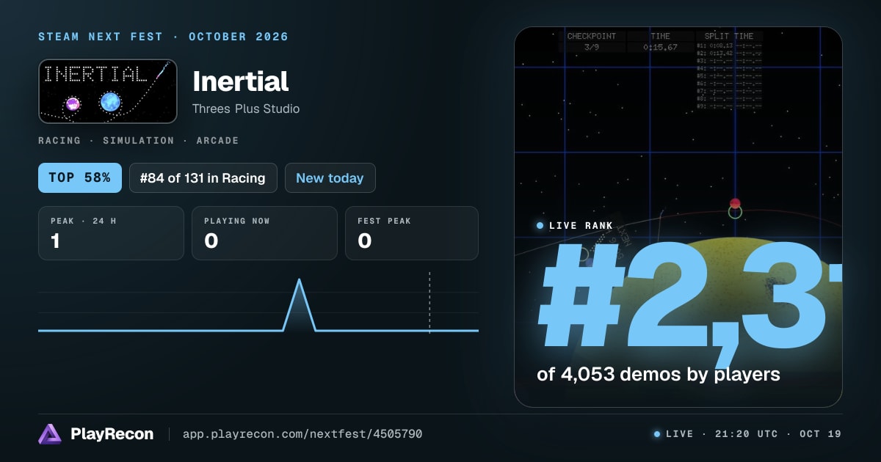Click the New today badge
881x462 pixels.
(330, 177)
